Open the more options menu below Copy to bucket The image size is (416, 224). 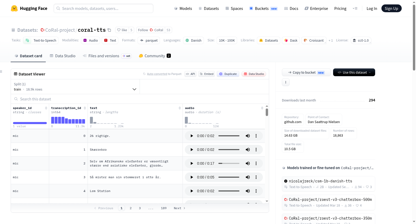coord(286,82)
